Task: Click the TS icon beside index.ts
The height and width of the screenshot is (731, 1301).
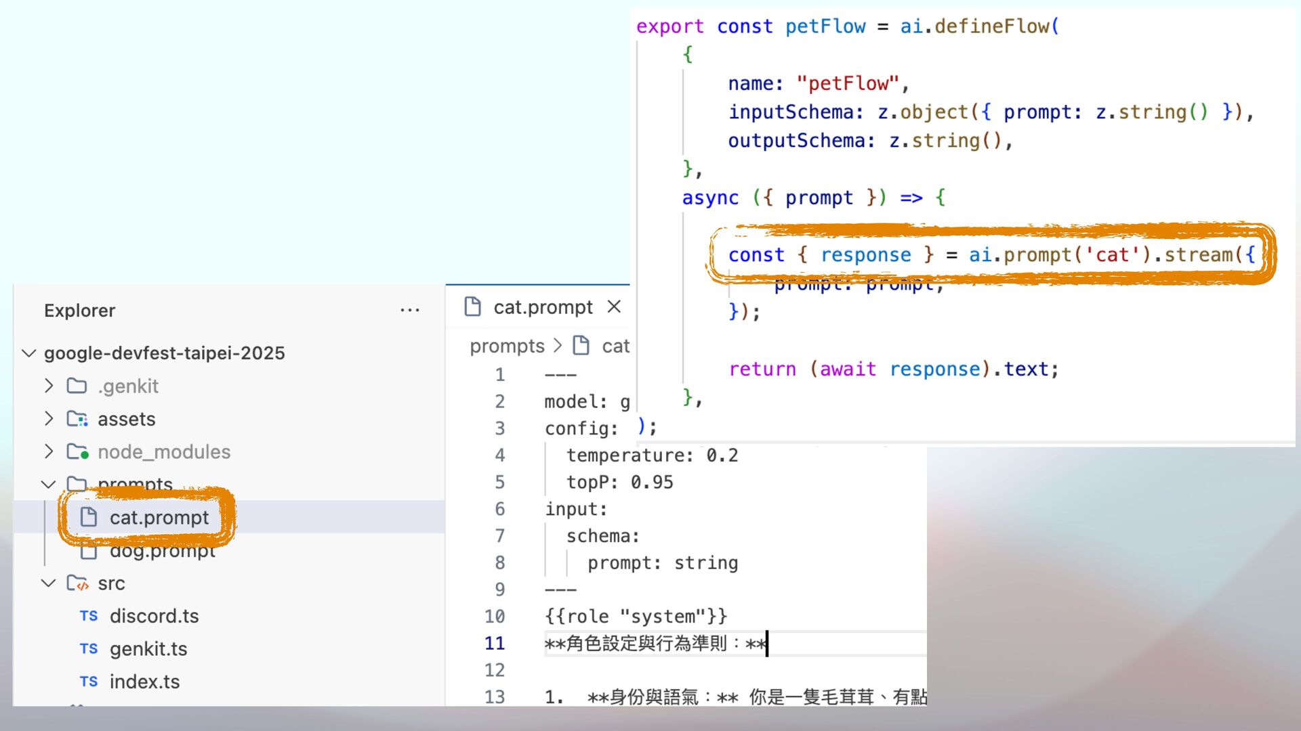Action: [x=89, y=682]
